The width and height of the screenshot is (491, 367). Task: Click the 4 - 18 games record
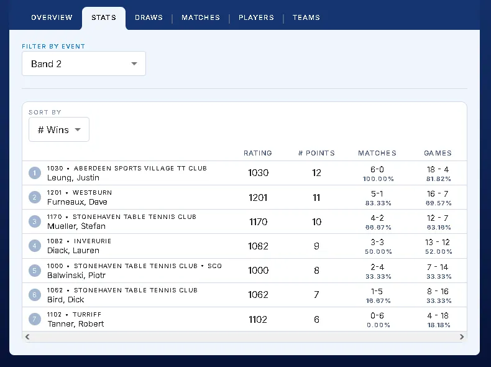point(438,315)
